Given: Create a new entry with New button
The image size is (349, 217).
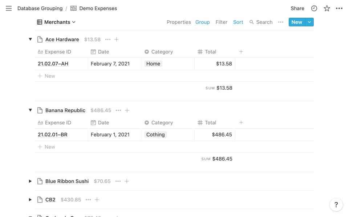Looking at the screenshot, I should click(297, 22).
